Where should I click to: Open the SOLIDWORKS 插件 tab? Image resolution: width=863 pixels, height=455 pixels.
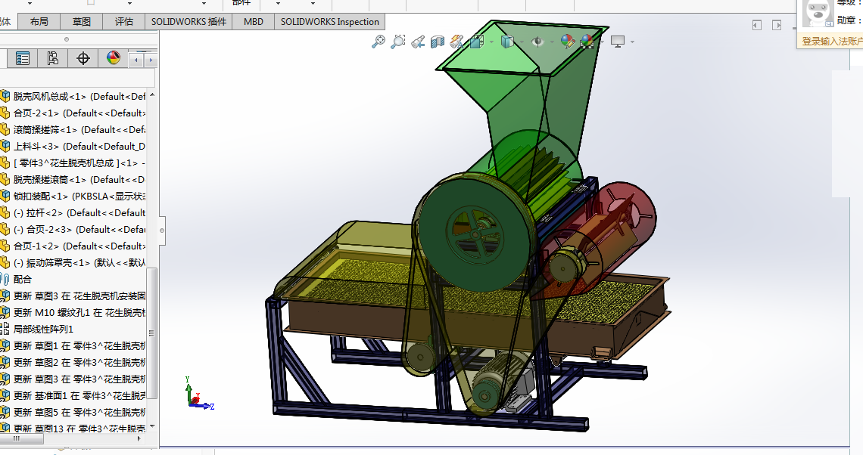pos(188,22)
